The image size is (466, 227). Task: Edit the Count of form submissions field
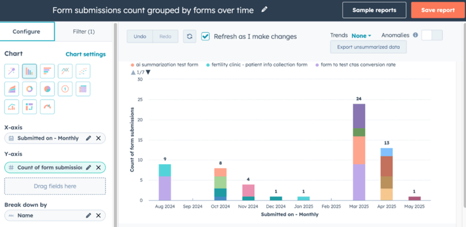[88, 168]
